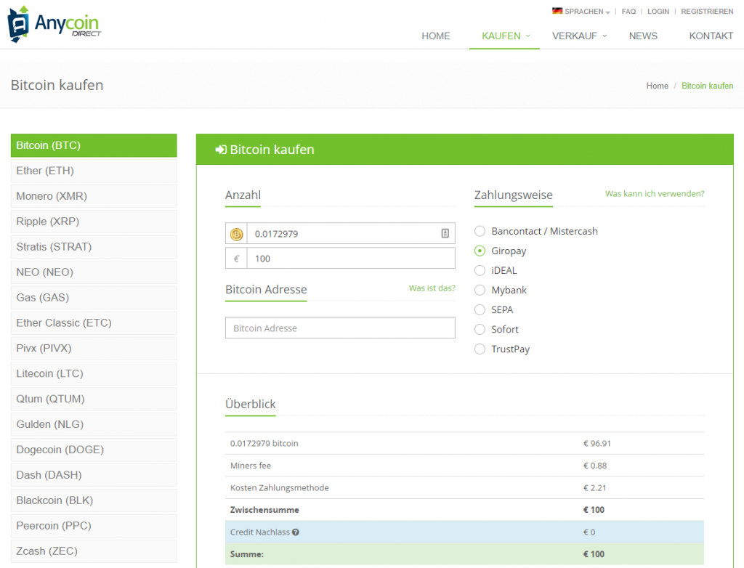The image size is (744, 568).
Task: Click the '€ 96.91' bitcoin price value
Action: [x=597, y=443]
